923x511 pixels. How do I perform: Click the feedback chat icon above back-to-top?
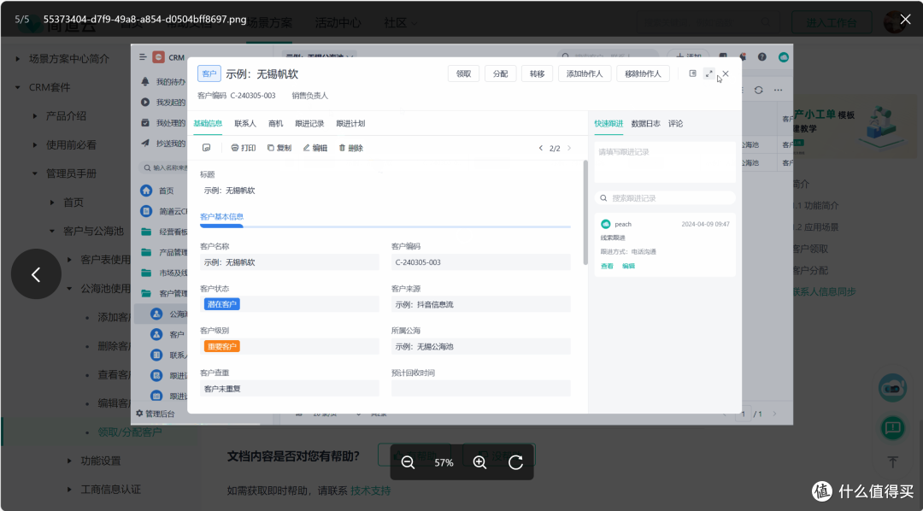892,426
